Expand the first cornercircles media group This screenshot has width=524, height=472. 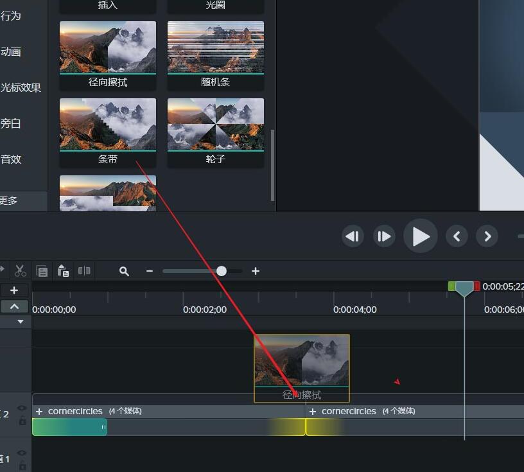[x=40, y=411]
